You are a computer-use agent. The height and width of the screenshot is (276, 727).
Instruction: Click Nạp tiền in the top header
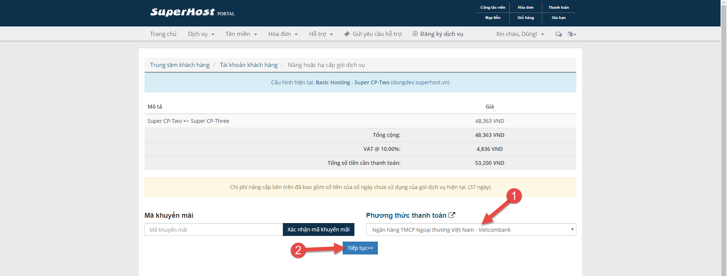click(493, 18)
